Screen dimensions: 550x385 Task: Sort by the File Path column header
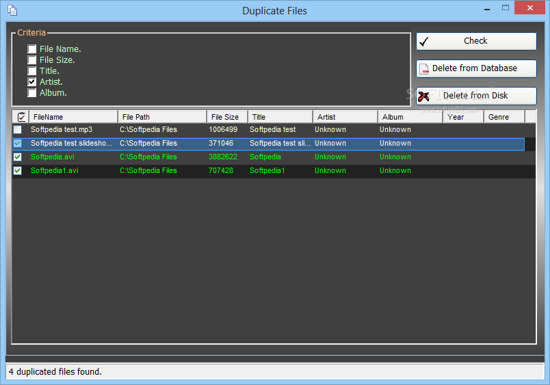162,117
